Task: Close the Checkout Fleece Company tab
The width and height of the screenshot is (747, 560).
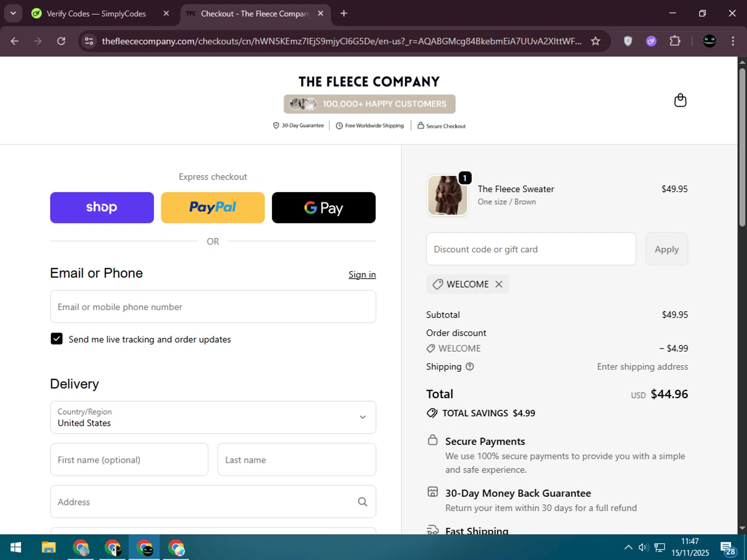Action: (x=321, y=13)
